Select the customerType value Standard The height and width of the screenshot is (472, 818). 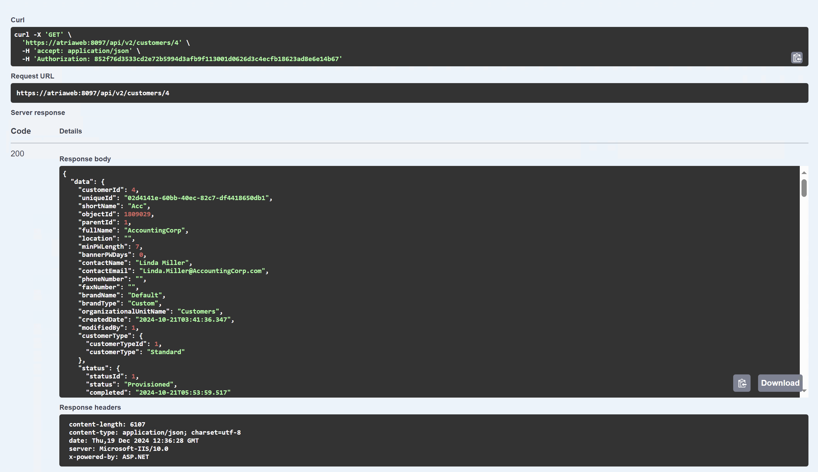pos(166,352)
